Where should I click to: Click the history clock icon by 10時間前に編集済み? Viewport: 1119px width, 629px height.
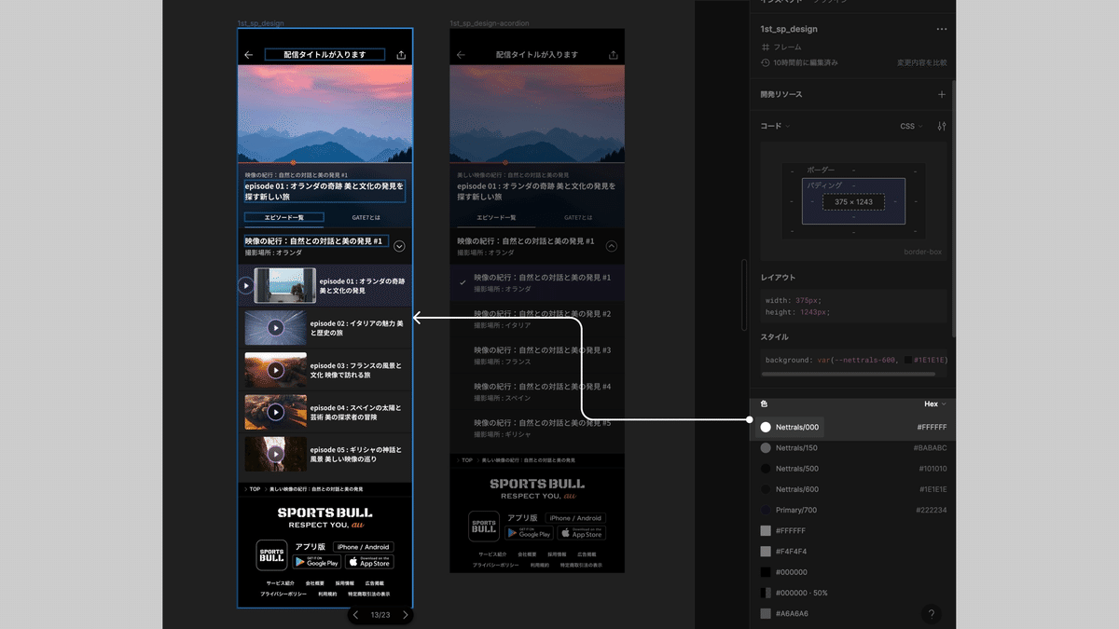[x=766, y=62]
